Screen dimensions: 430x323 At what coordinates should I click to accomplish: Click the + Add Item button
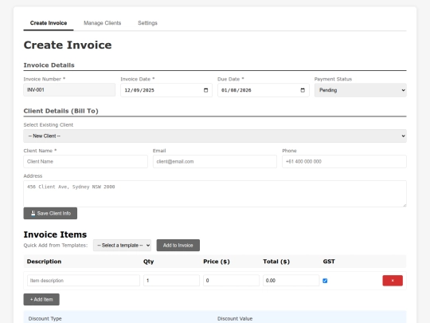coord(41,299)
